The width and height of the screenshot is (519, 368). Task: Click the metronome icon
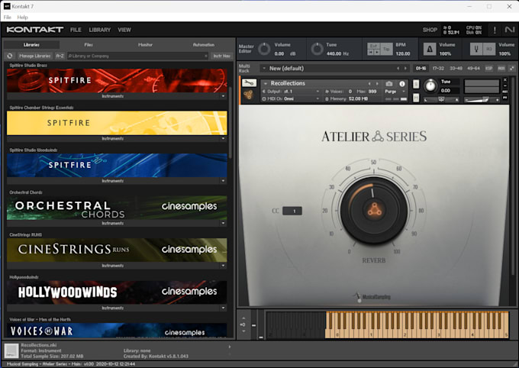430,49
